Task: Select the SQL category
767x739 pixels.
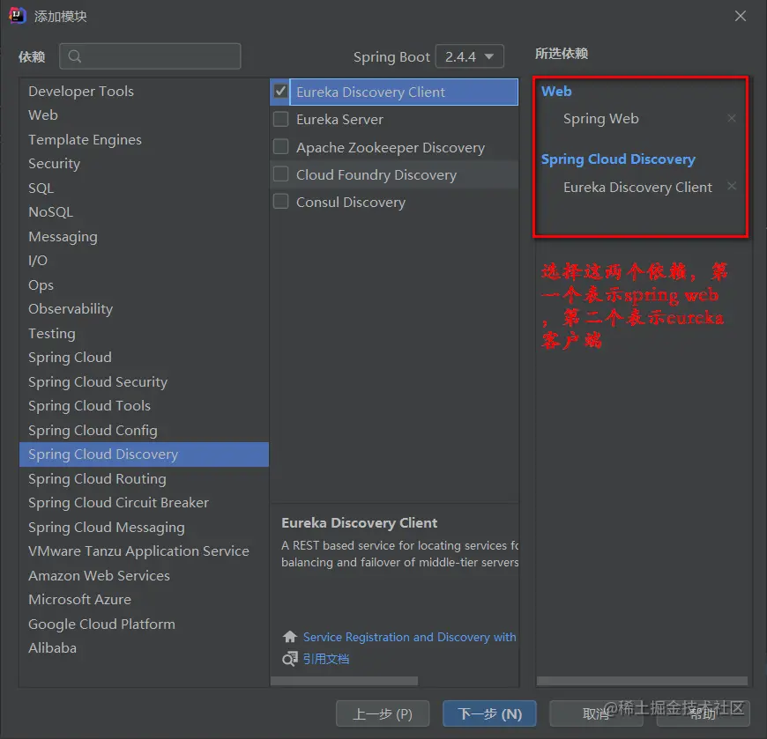Action: [x=144, y=188]
